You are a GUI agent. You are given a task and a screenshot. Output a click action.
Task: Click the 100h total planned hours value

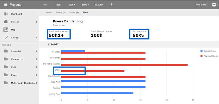tap(97, 35)
